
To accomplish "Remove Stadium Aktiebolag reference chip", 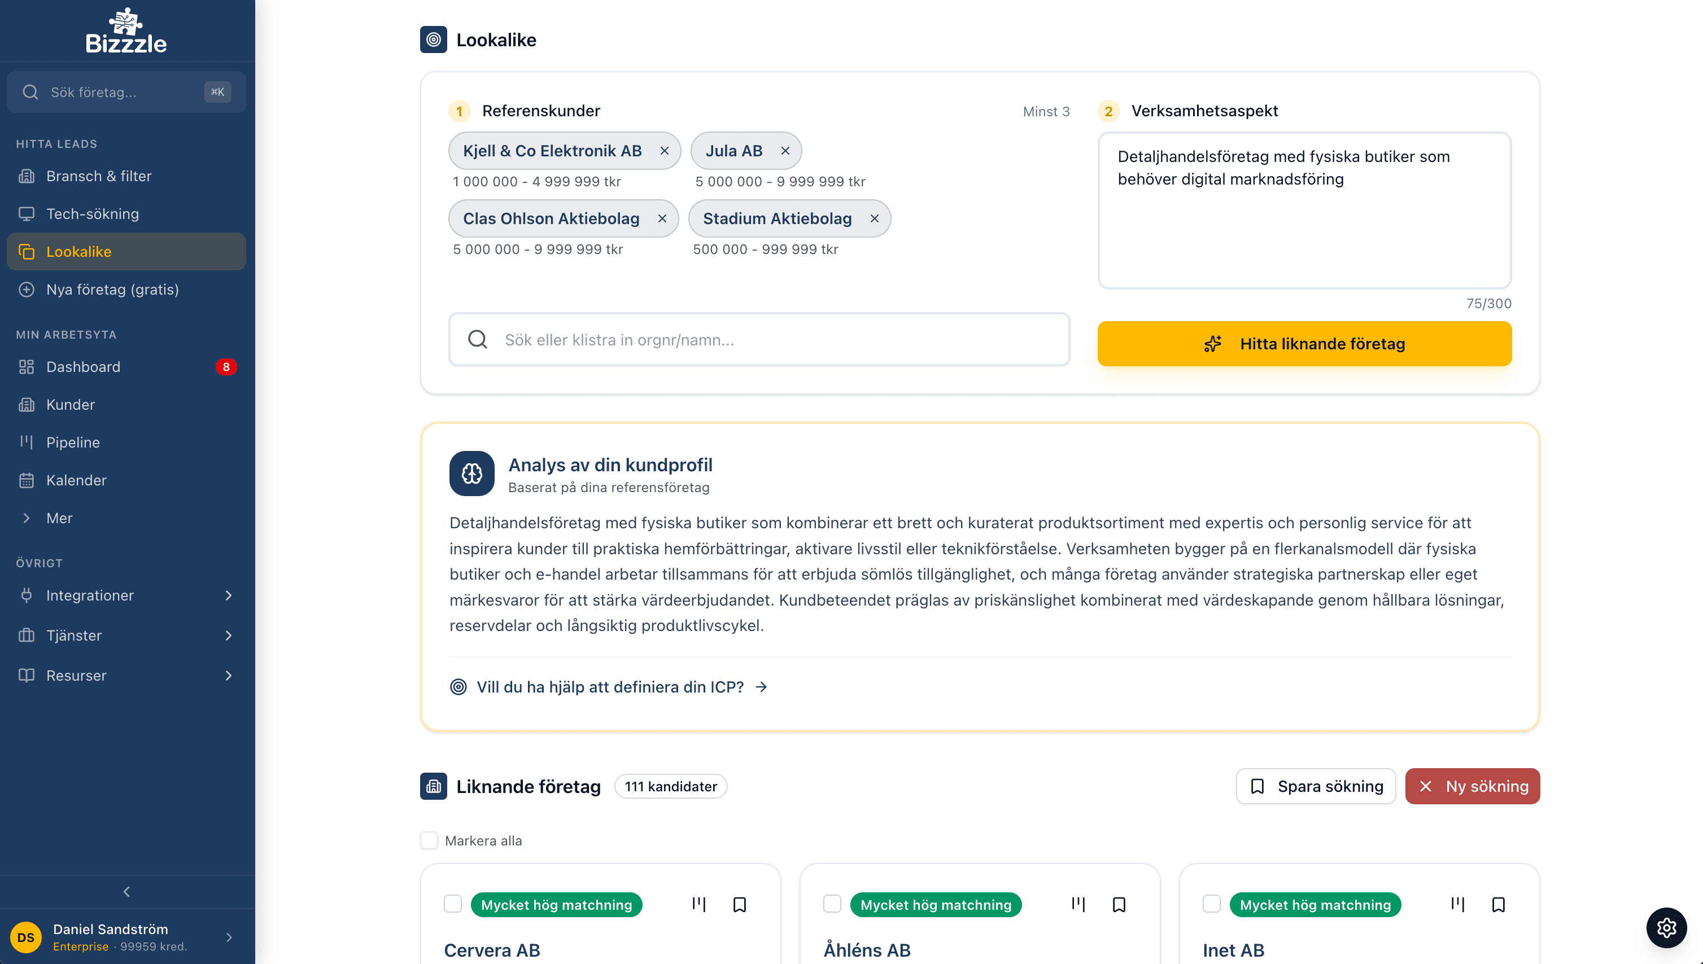I will pos(874,218).
